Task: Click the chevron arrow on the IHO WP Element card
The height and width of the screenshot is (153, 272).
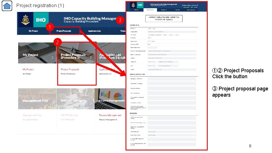Action: [91, 103]
